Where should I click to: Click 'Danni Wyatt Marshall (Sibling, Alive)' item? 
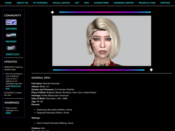[x=55, y=123]
